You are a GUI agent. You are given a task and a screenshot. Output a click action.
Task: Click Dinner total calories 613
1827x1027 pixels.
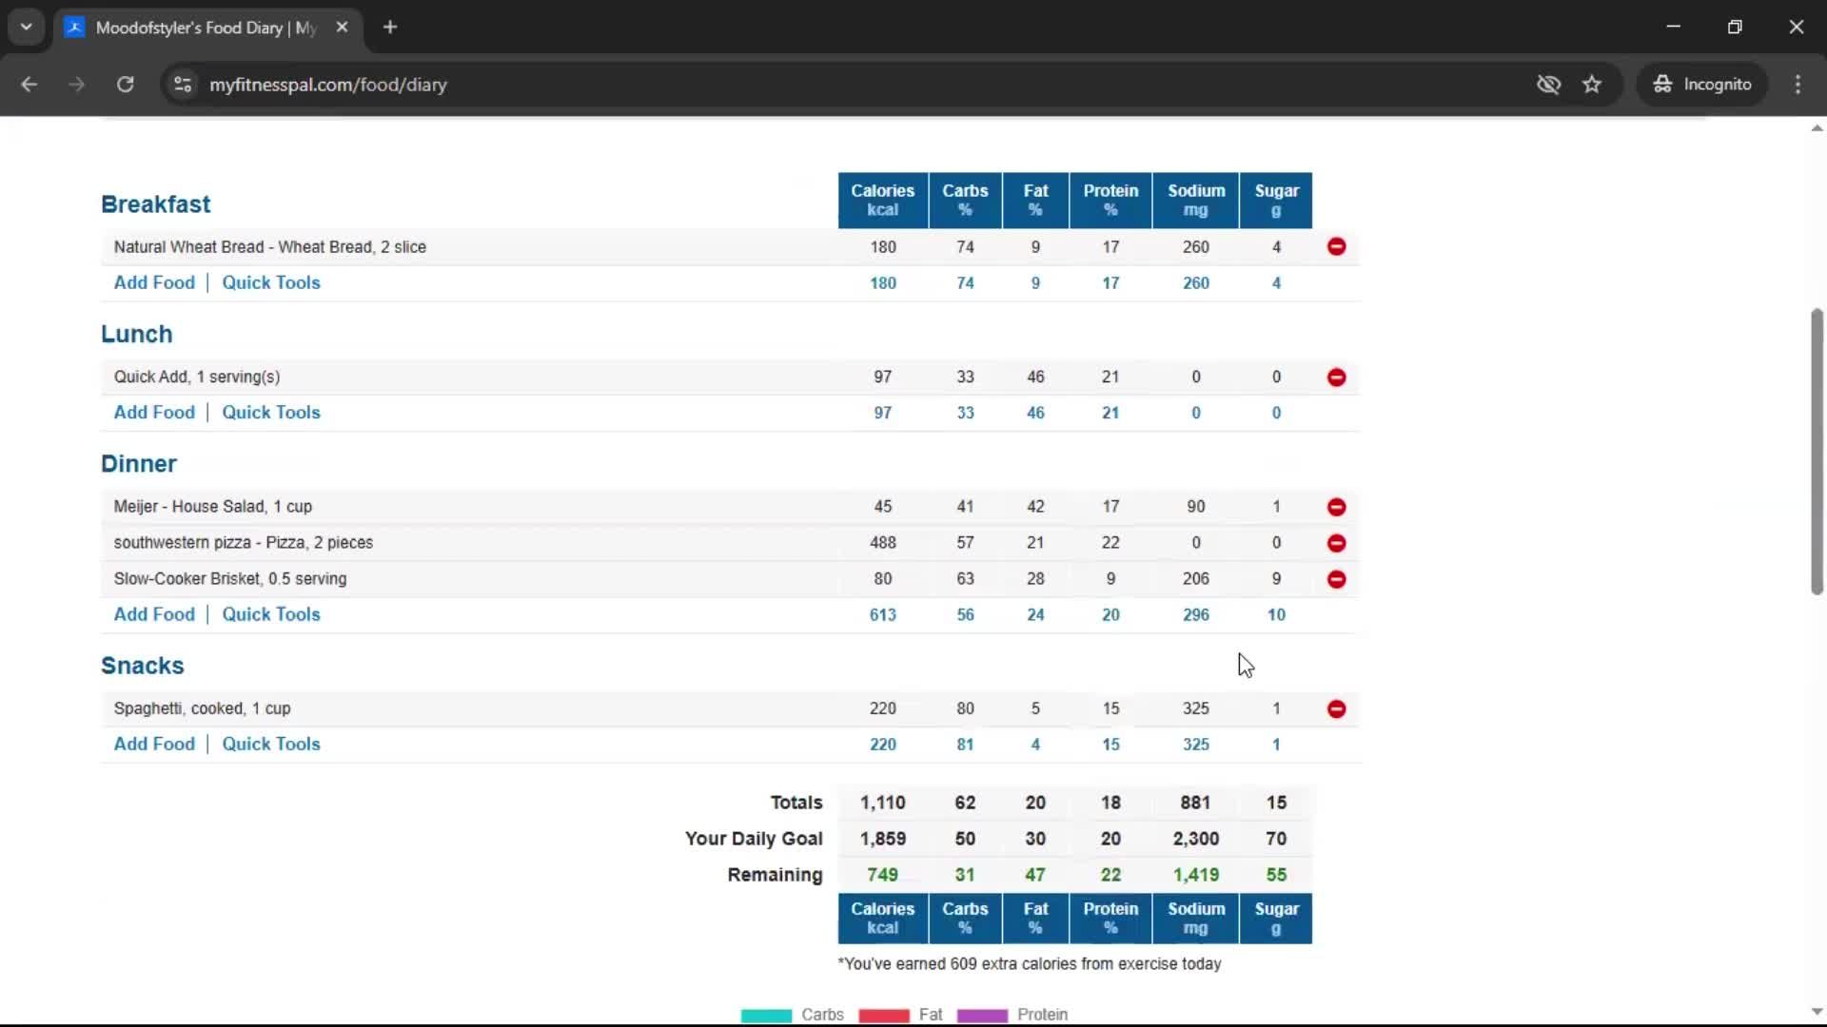tap(882, 615)
